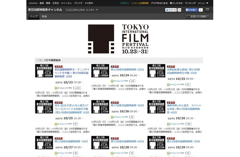Click the red label on 10/23 broadcast

click(x=59, y=67)
